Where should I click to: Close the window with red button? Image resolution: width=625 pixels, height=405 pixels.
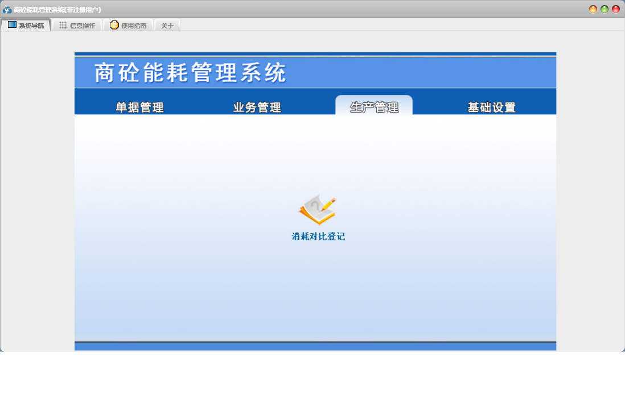pyautogui.click(x=616, y=9)
